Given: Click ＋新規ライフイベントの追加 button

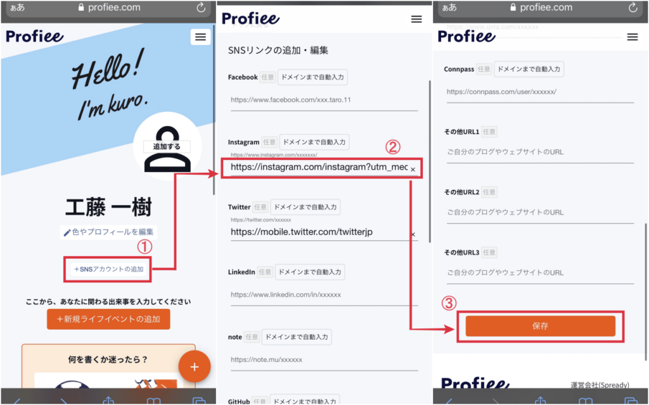Looking at the screenshot, I should (108, 319).
